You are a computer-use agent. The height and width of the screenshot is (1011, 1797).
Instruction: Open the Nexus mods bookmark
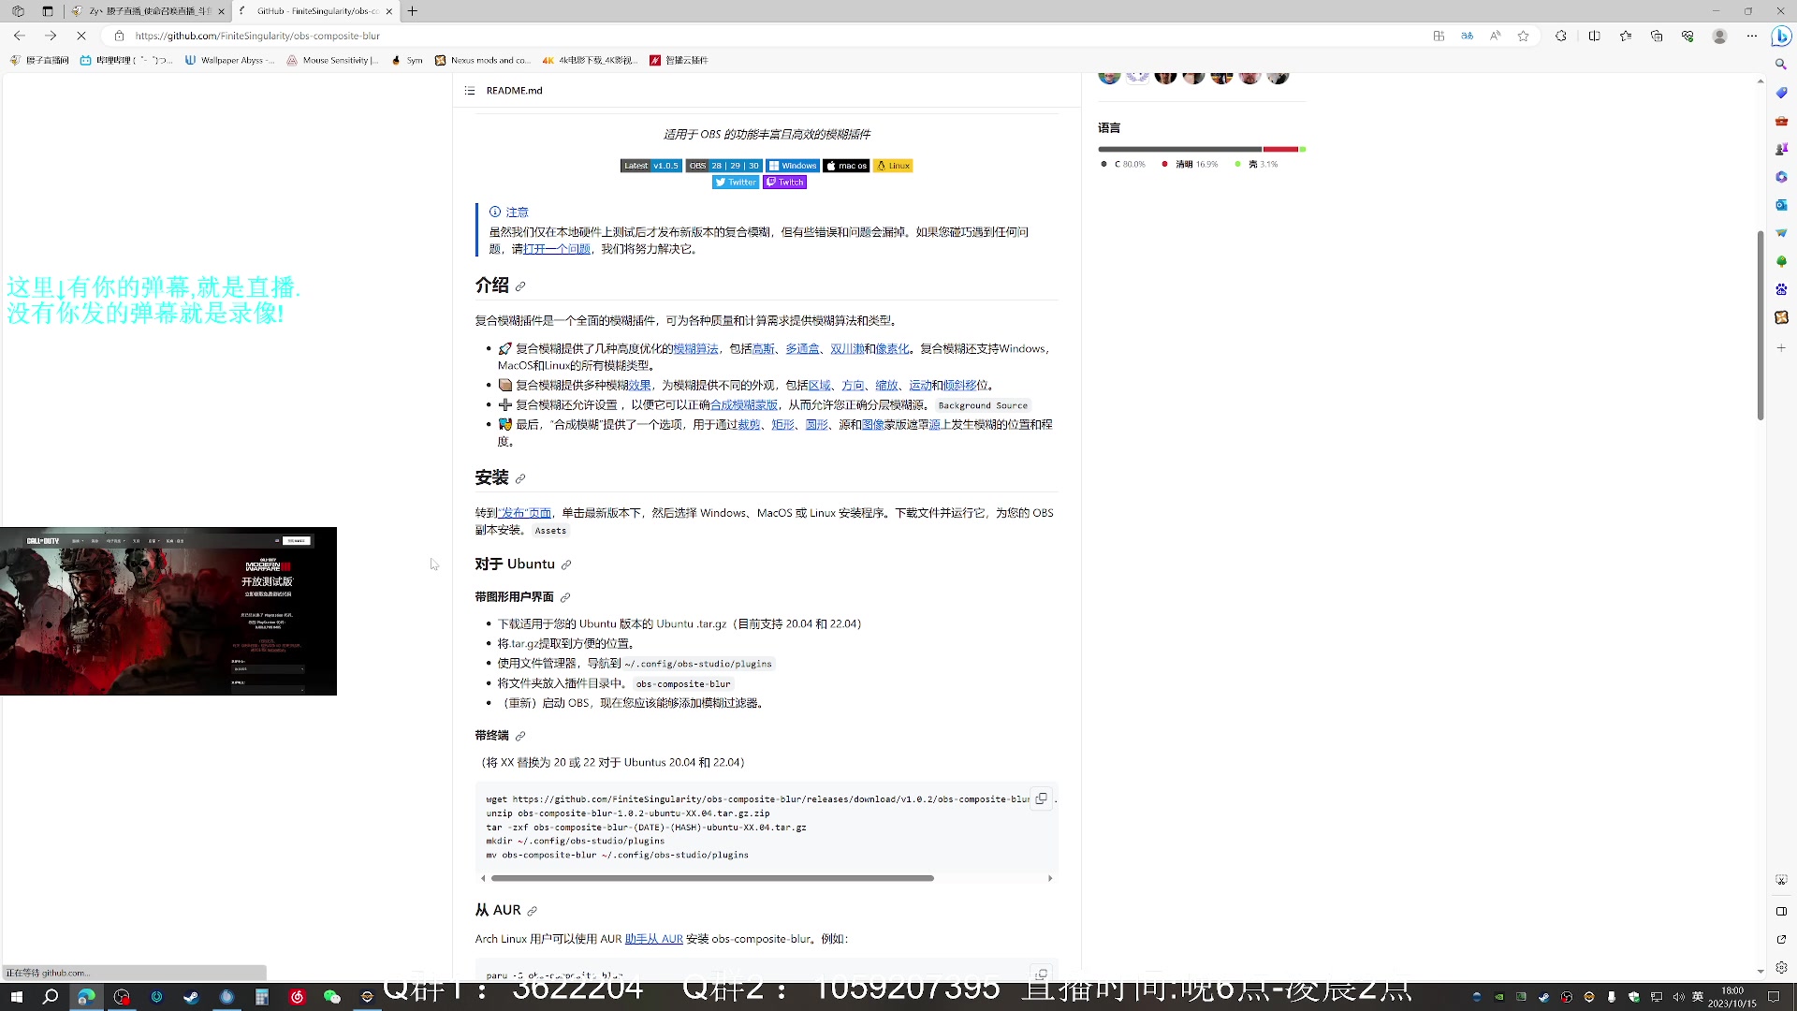click(x=482, y=60)
